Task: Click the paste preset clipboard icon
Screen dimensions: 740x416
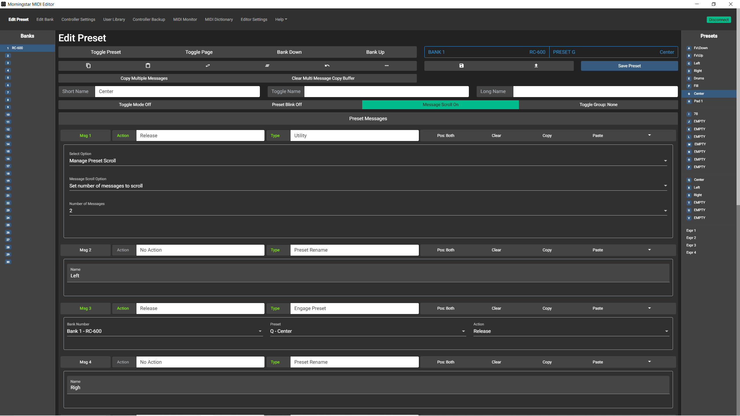Action: tap(148, 66)
